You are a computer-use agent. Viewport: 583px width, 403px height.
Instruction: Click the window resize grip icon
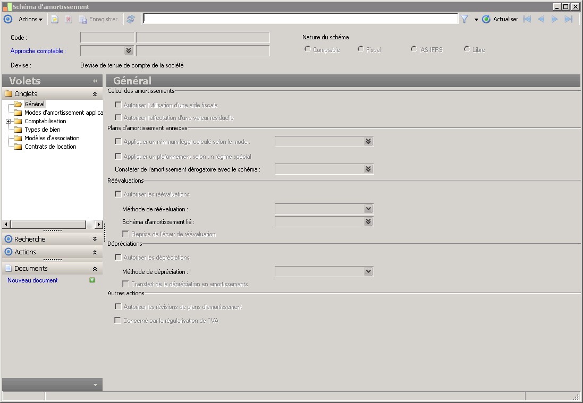point(576,397)
